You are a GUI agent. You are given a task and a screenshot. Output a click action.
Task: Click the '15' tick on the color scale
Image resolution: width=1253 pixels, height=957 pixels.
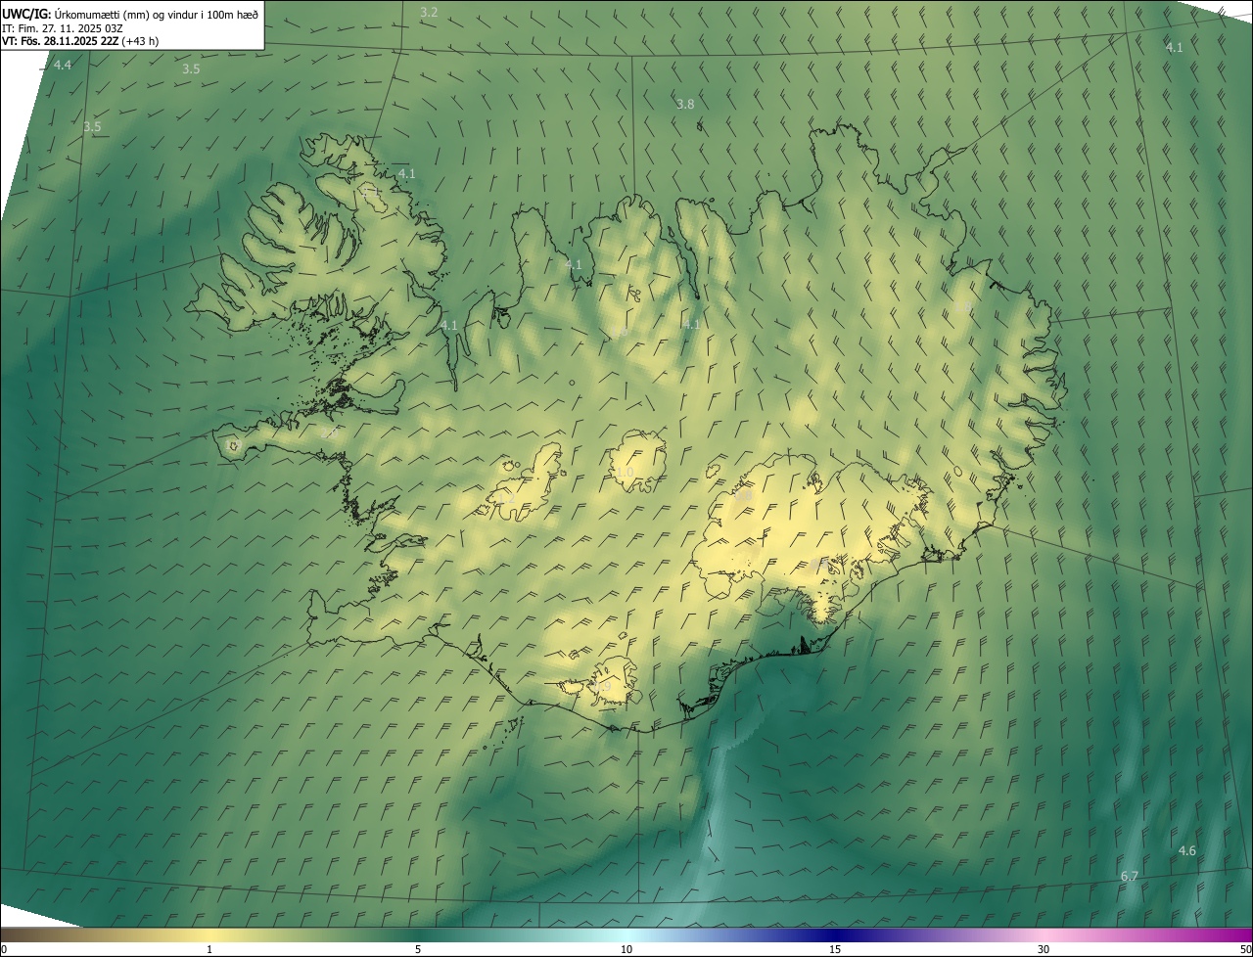pyautogui.click(x=835, y=949)
